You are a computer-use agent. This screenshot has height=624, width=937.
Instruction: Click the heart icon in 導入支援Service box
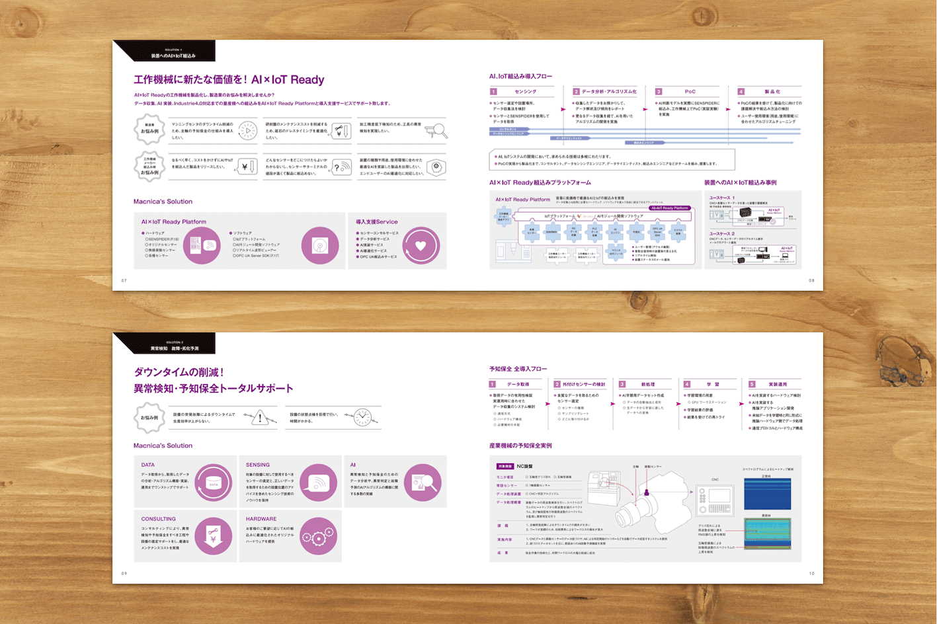421,246
